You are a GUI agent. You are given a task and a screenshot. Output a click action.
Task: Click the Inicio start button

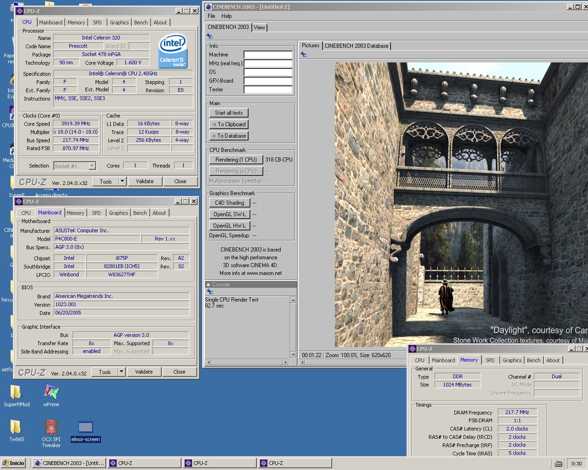13,463
